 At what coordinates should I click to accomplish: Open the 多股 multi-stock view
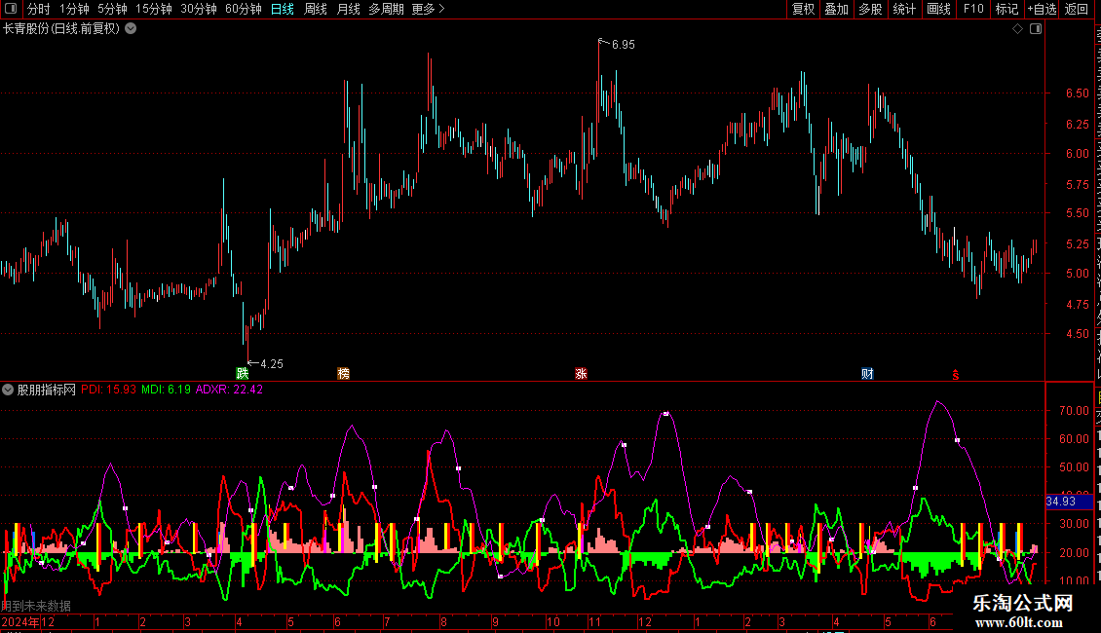(x=870, y=9)
